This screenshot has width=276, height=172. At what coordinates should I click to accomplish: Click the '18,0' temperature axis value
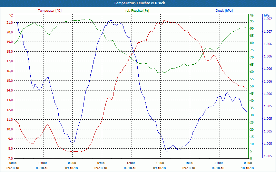coord(10,51)
